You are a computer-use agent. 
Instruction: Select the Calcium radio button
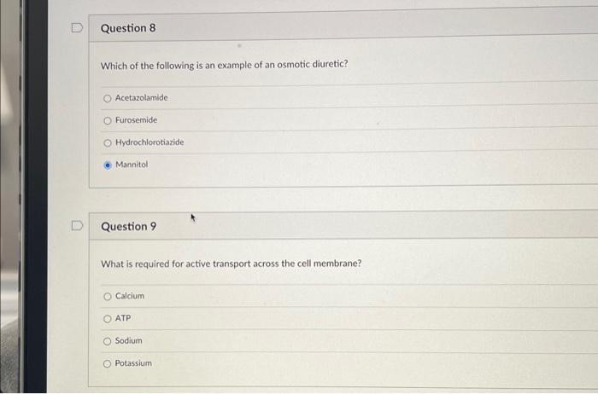(108, 296)
